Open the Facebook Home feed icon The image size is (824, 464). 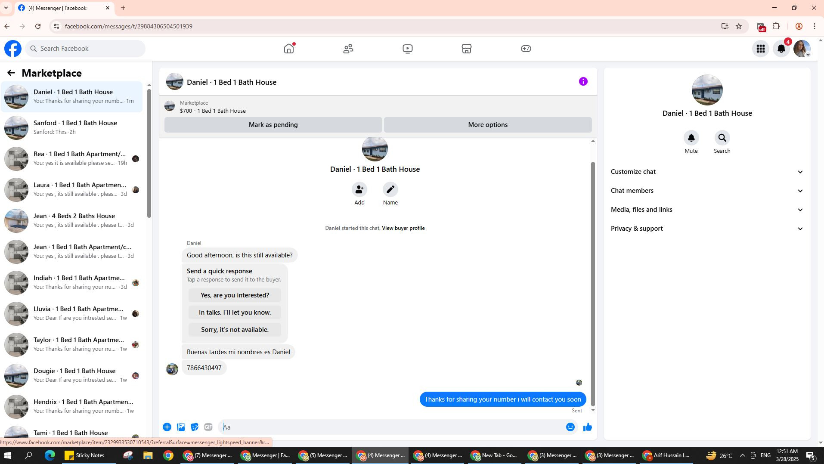click(289, 49)
